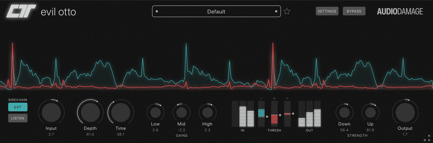Toggle the EXT sidechain button
Viewport: 433px width, 143px height.
click(x=18, y=107)
